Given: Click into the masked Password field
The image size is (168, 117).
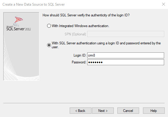Looking at the screenshot, I should pos(126,62).
